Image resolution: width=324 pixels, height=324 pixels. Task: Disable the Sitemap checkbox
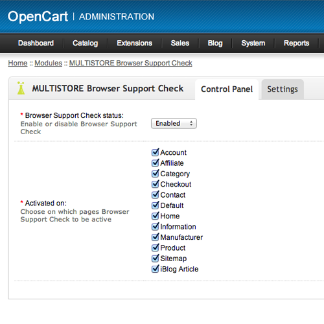pyautogui.click(x=155, y=259)
